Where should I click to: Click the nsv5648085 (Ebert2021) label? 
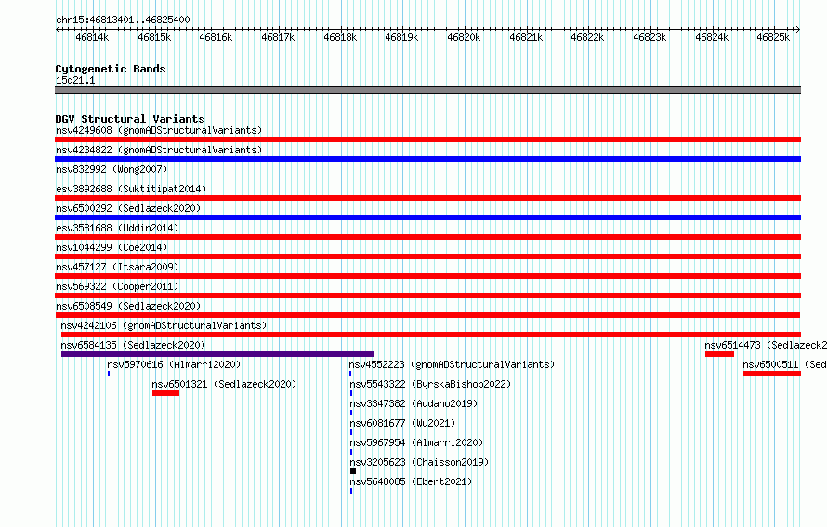[411, 481]
